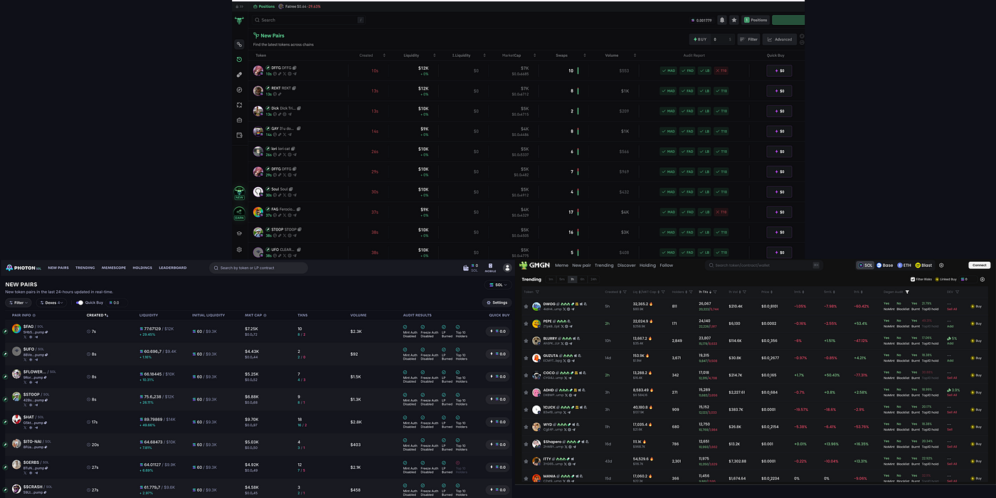The image size is (996, 498).
Task: Open Photon Settings button
Action: (497, 302)
